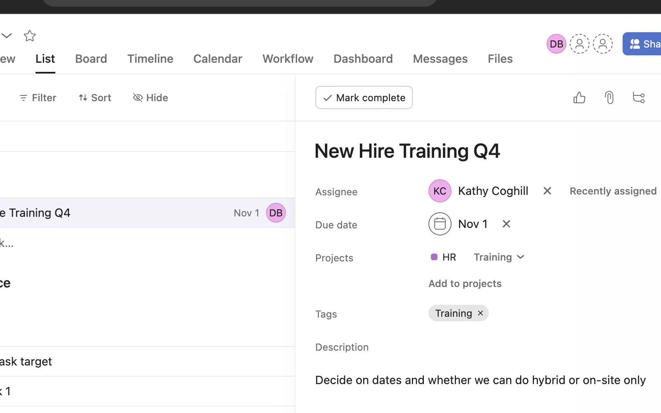Open the Sort options
This screenshot has height=413, width=661.
pyautogui.click(x=95, y=98)
